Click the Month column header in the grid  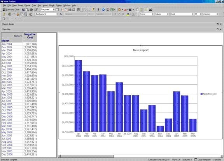(5, 41)
